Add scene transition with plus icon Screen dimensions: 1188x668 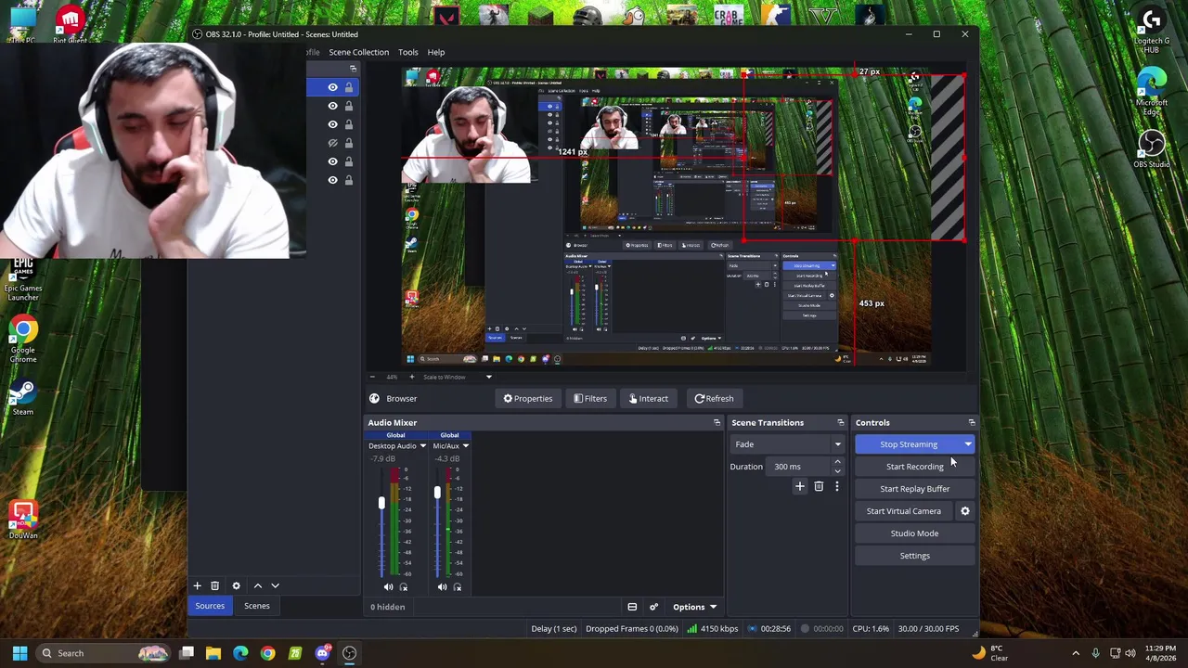click(799, 486)
